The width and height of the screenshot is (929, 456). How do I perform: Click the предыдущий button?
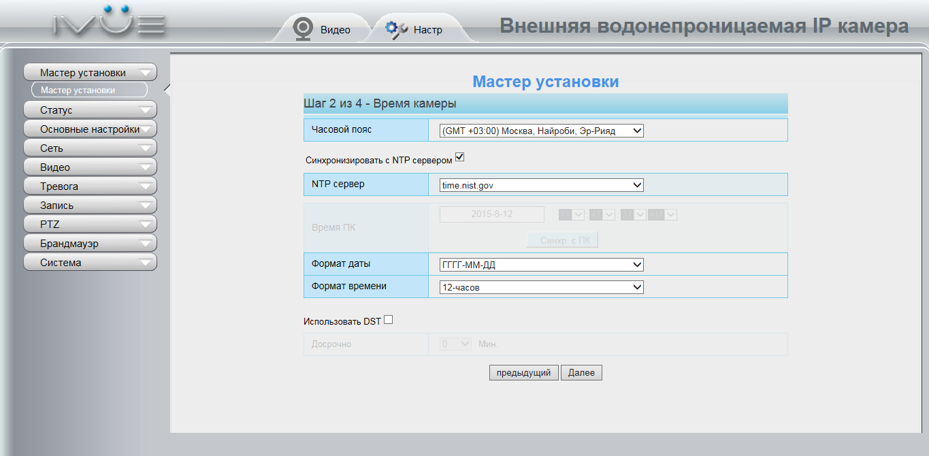tap(524, 373)
